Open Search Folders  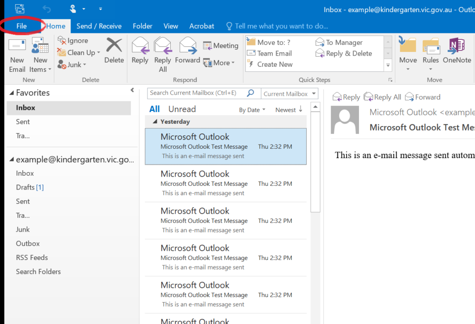click(x=38, y=272)
